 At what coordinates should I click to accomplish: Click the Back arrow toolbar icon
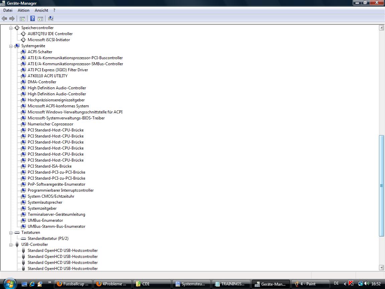point(4,18)
